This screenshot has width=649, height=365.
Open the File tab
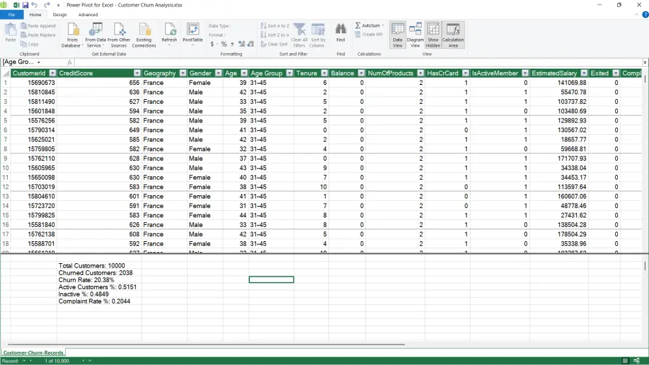[x=12, y=14]
